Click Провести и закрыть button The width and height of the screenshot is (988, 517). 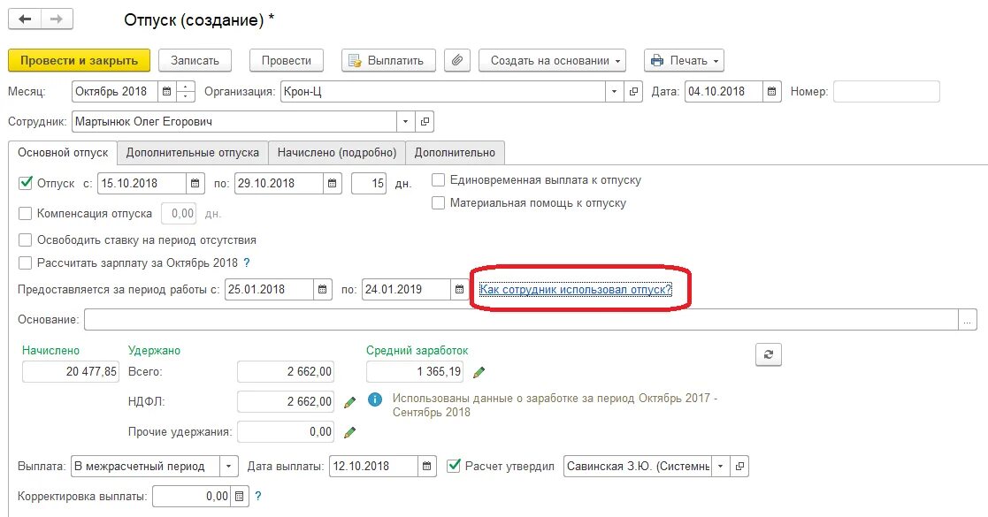(79, 60)
